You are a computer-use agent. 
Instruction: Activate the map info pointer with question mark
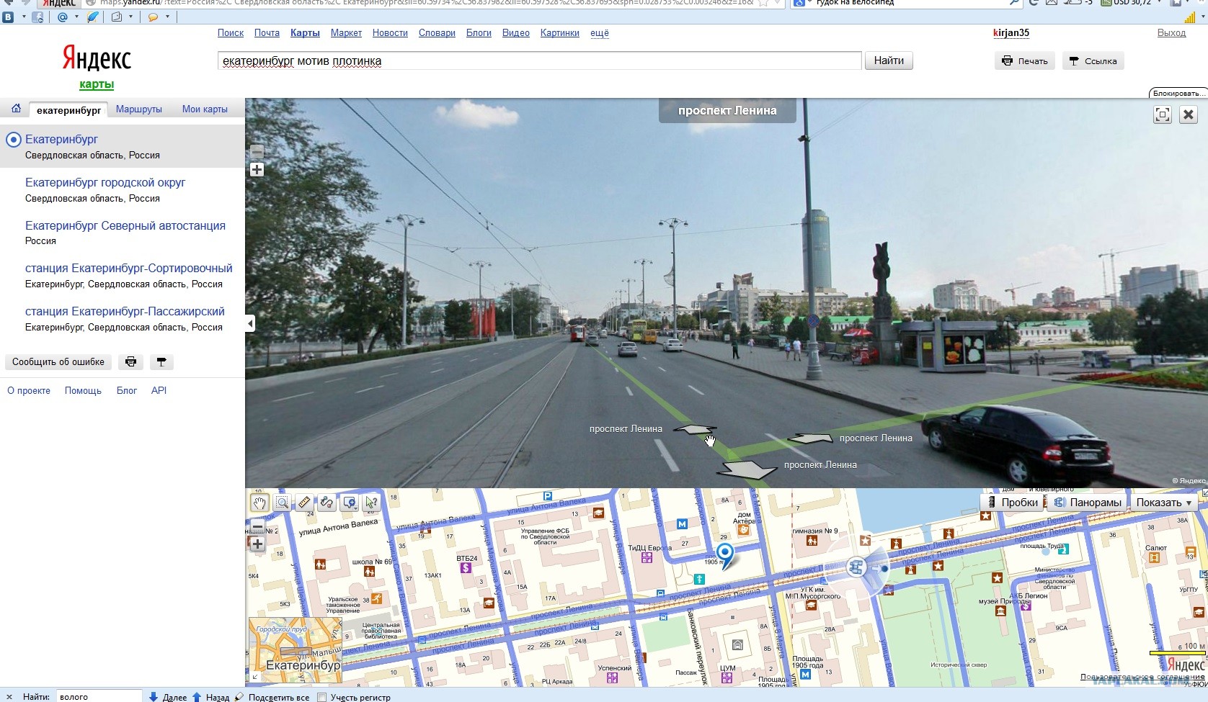(x=372, y=503)
